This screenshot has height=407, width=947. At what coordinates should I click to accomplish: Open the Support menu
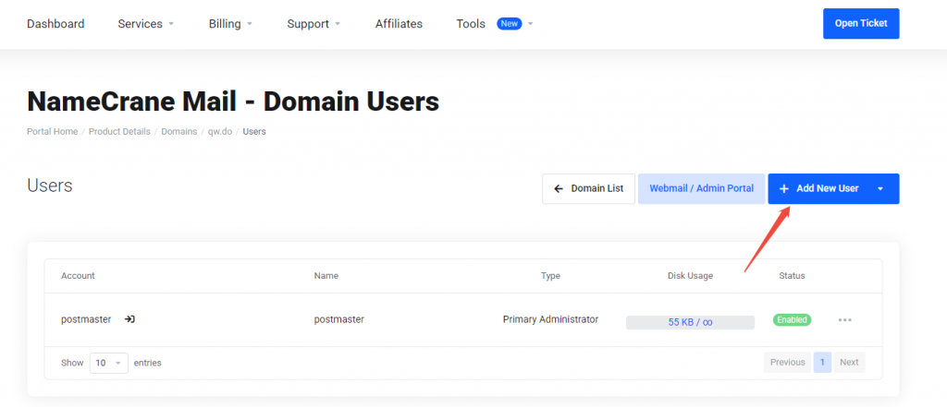(314, 24)
